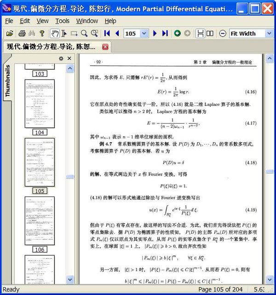Open thumbnails panel options gear
Screen dimensions: 276x295
(61, 58)
